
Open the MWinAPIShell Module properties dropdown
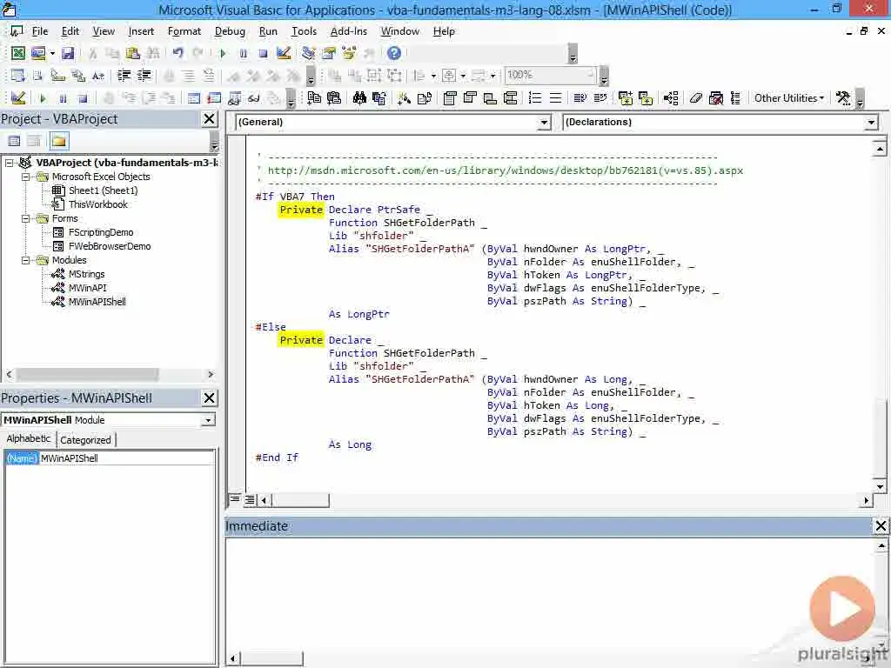point(209,420)
